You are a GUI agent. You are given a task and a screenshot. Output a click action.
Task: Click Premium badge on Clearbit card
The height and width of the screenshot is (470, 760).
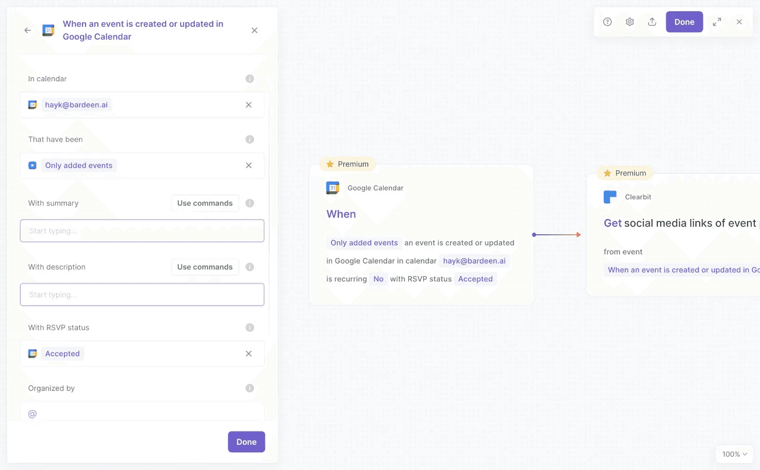click(x=625, y=173)
